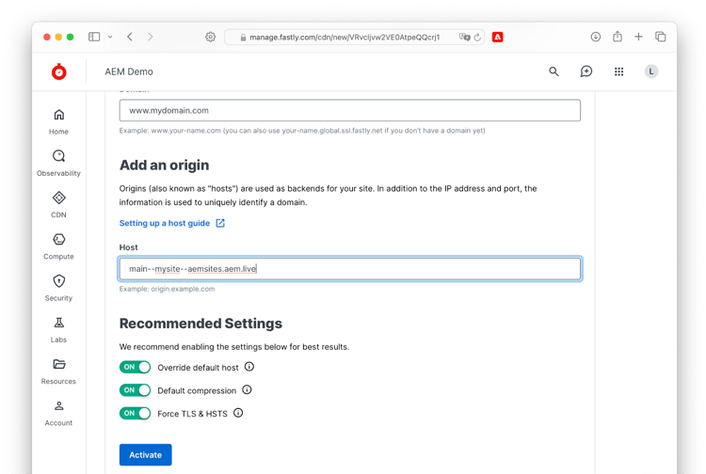Open Observability in the sidebar

58,164
